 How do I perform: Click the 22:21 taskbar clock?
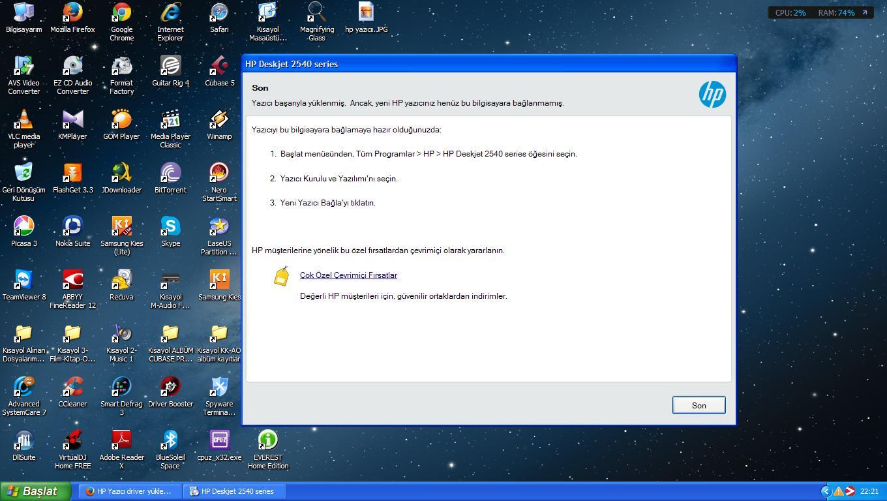point(869,491)
